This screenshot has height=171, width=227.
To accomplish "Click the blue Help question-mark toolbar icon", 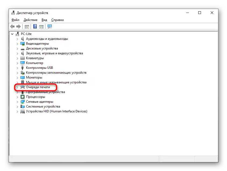I will [35, 26].
